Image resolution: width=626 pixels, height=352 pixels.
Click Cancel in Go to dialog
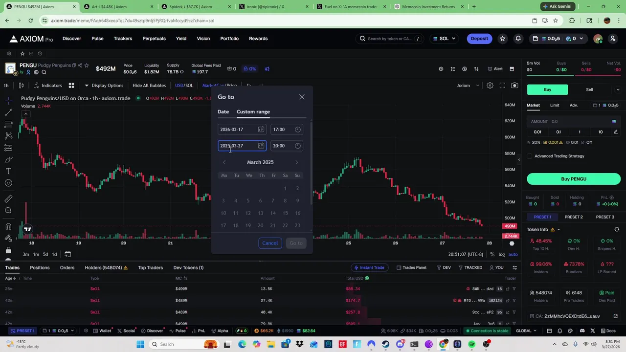270,243
